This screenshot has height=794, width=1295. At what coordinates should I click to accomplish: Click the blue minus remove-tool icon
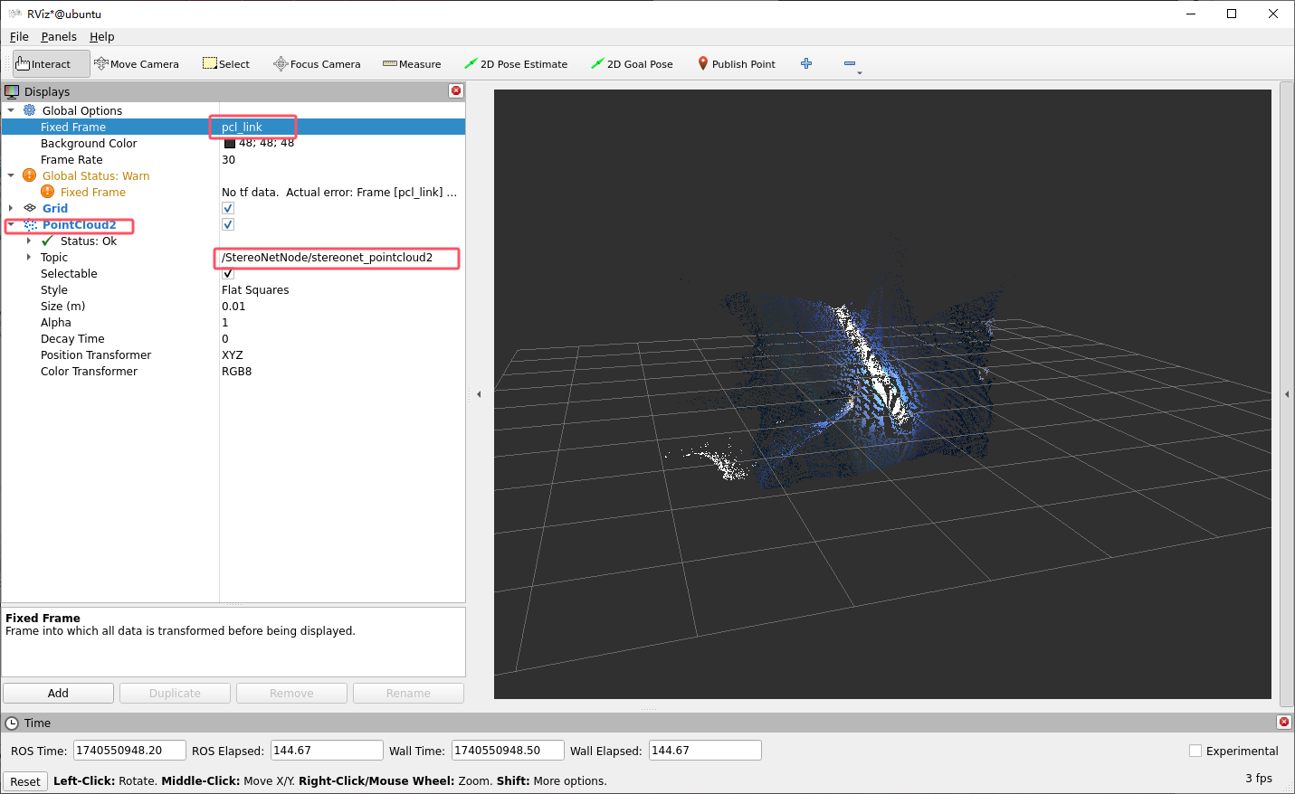tap(850, 63)
